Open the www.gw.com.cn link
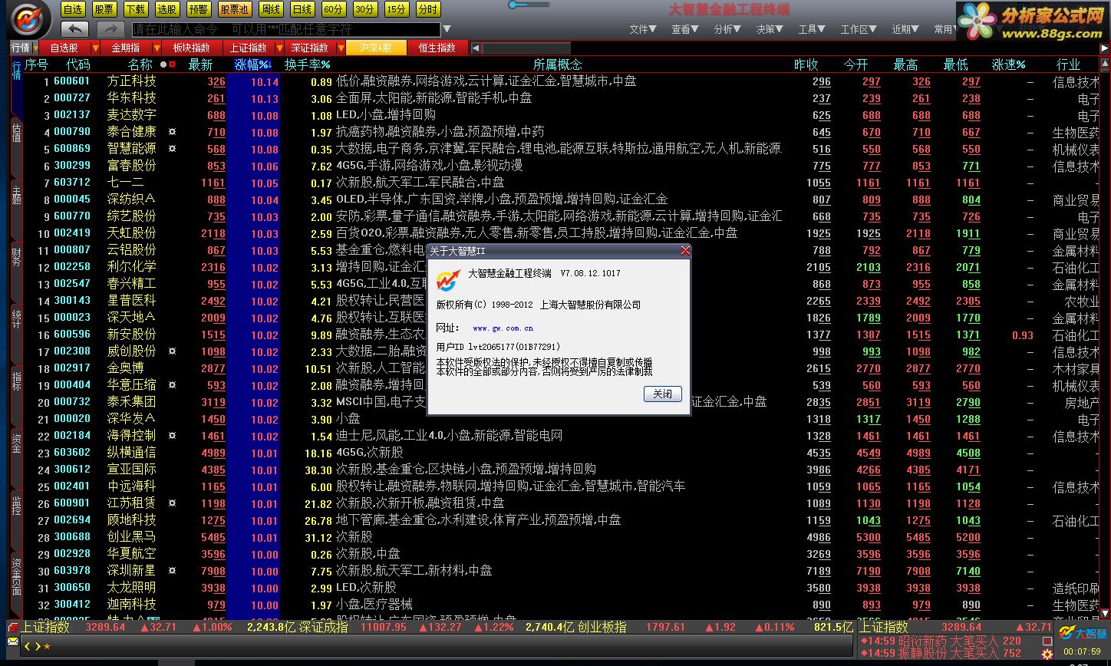 pyautogui.click(x=503, y=328)
